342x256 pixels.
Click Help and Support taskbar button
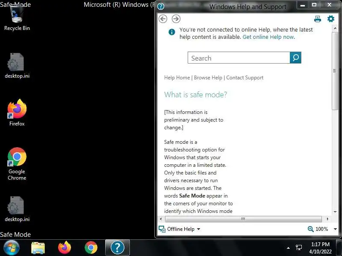[x=118, y=247]
